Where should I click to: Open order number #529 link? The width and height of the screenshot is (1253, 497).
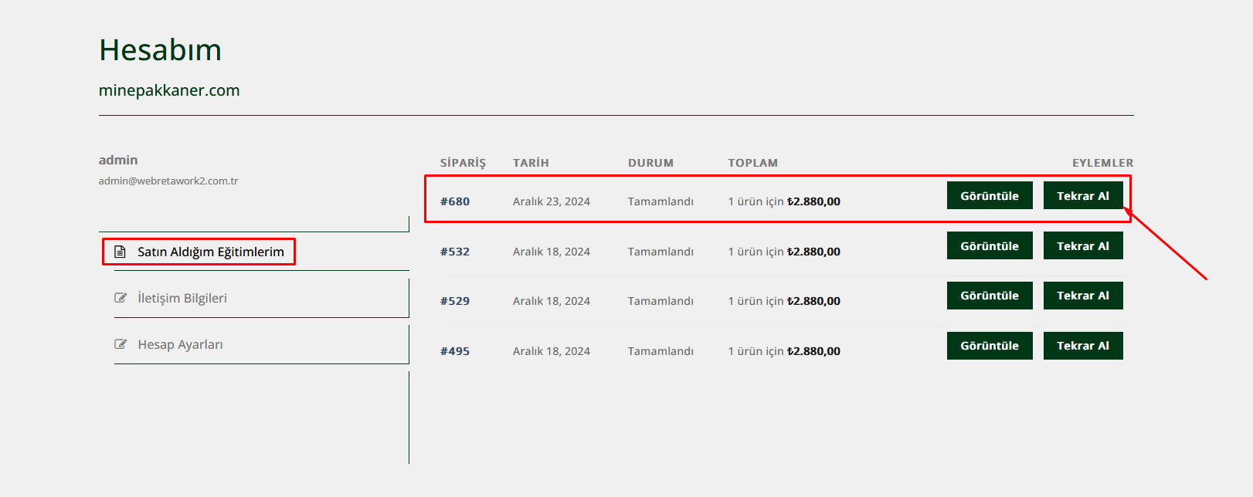point(455,301)
